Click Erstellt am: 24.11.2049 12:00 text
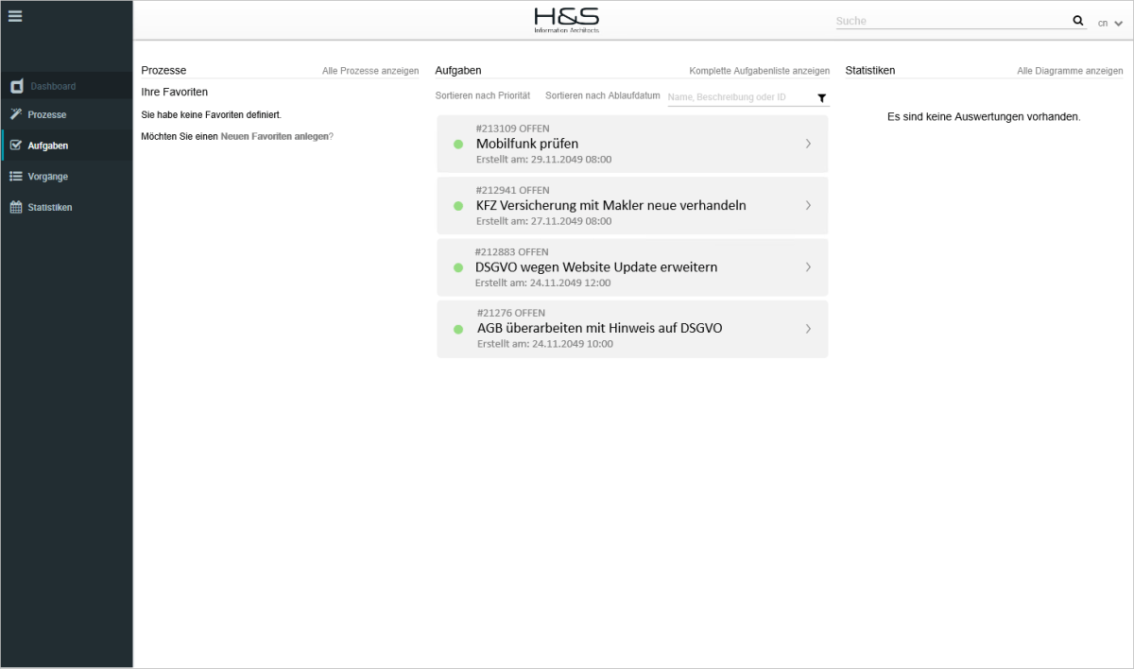Image resolution: width=1134 pixels, height=669 pixels. coord(542,283)
